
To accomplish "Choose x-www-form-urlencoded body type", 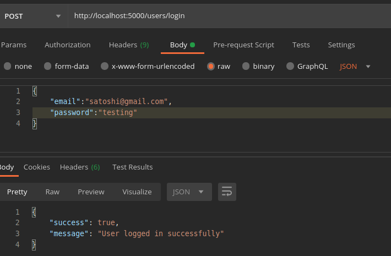I will [x=105, y=66].
